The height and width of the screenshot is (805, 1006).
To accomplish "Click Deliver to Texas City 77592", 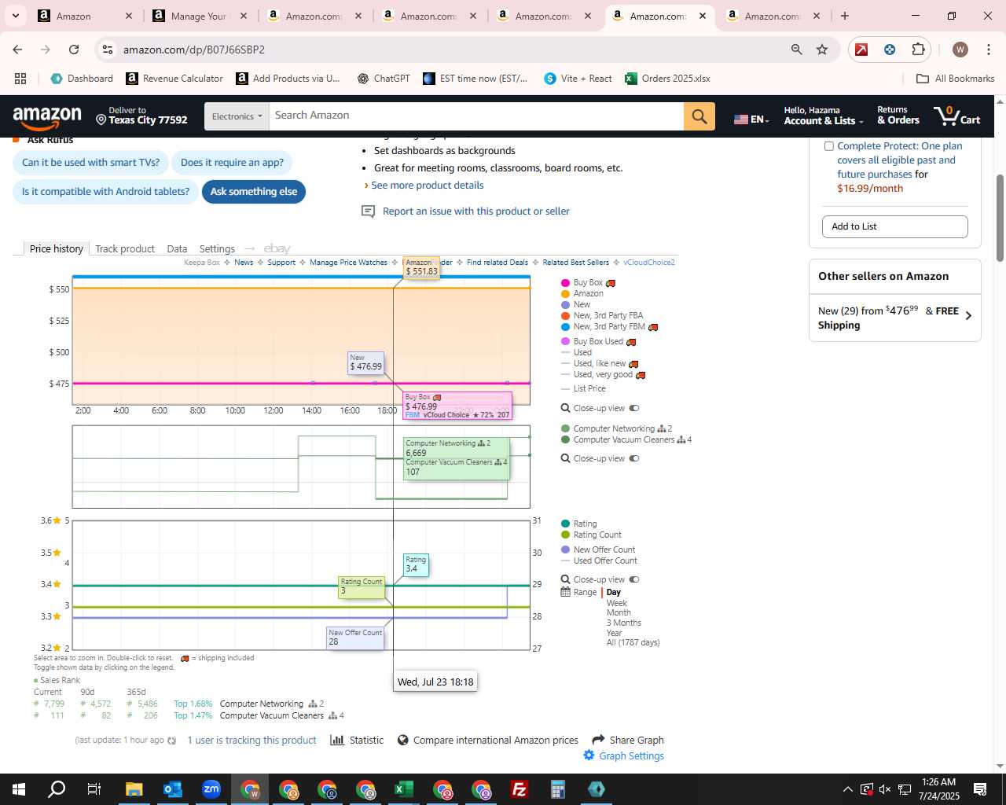I will [x=141, y=116].
